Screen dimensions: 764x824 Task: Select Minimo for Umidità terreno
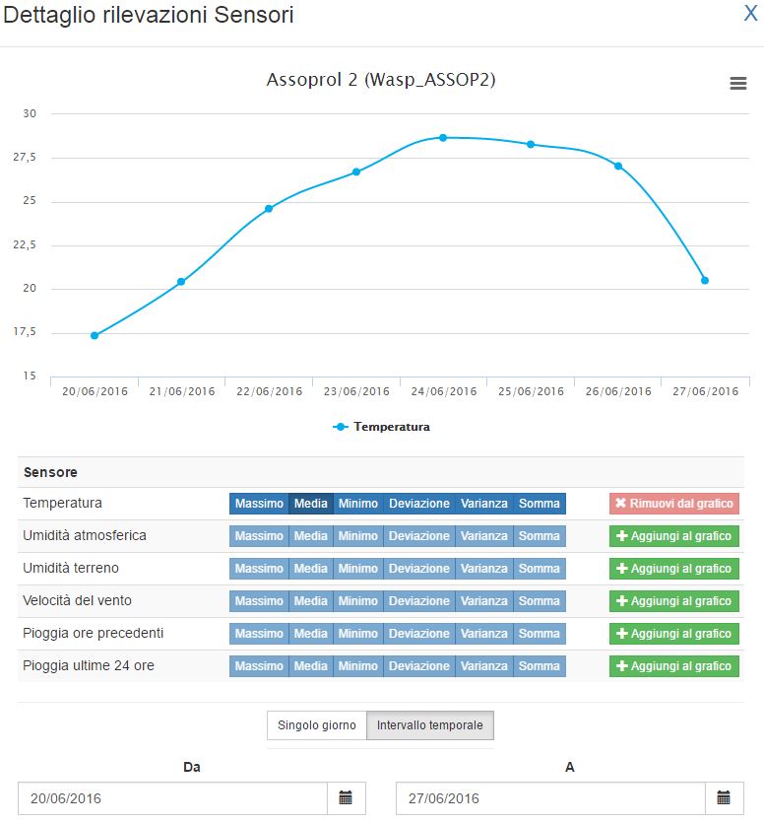click(358, 569)
